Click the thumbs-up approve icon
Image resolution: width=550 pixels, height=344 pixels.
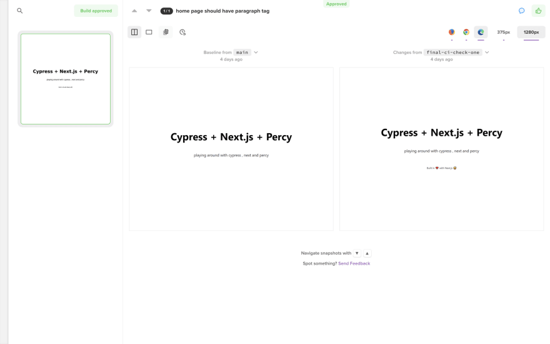(x=538, y=11)
